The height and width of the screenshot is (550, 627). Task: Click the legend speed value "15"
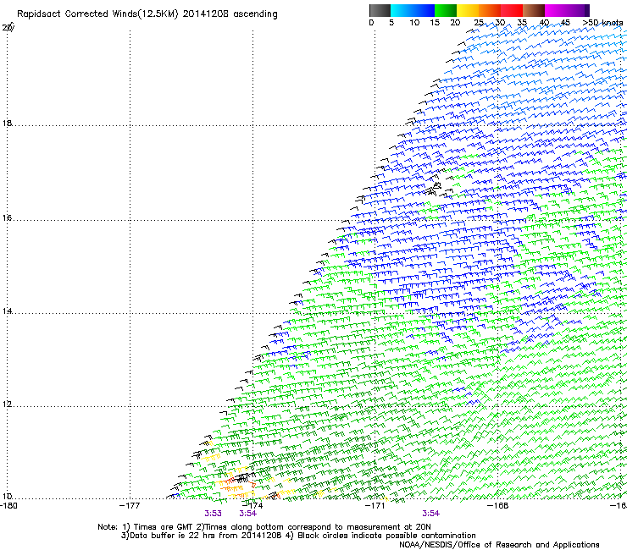435,23
